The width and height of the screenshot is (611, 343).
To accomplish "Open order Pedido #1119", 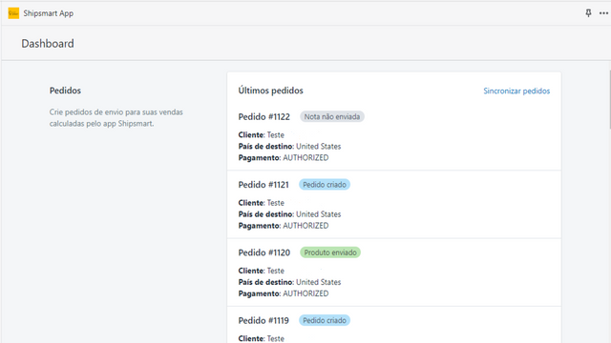I will (x=263, y=320).
